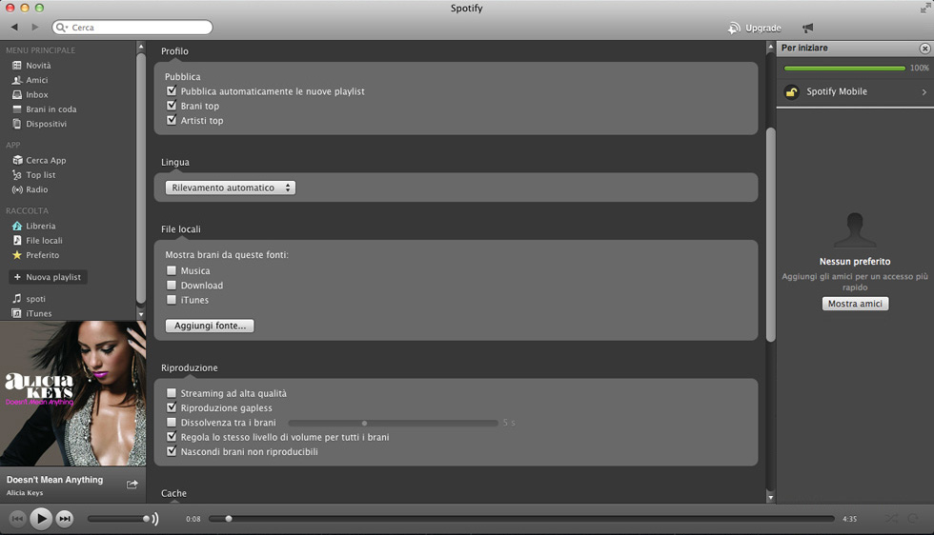Open Libreria in the Raccolta section
The height and width of the screenshot is (535, 934).
pyautogui.click(x=40, y=227)
